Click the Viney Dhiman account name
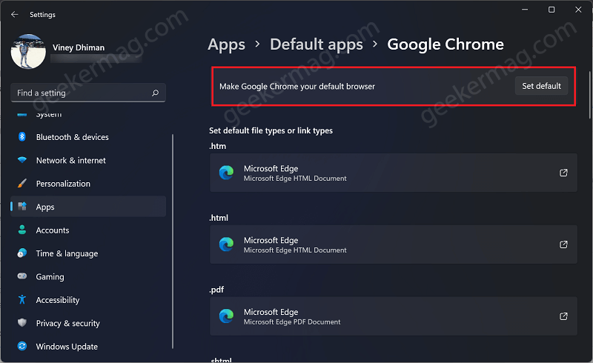593x363 pixels. (79, 47)
